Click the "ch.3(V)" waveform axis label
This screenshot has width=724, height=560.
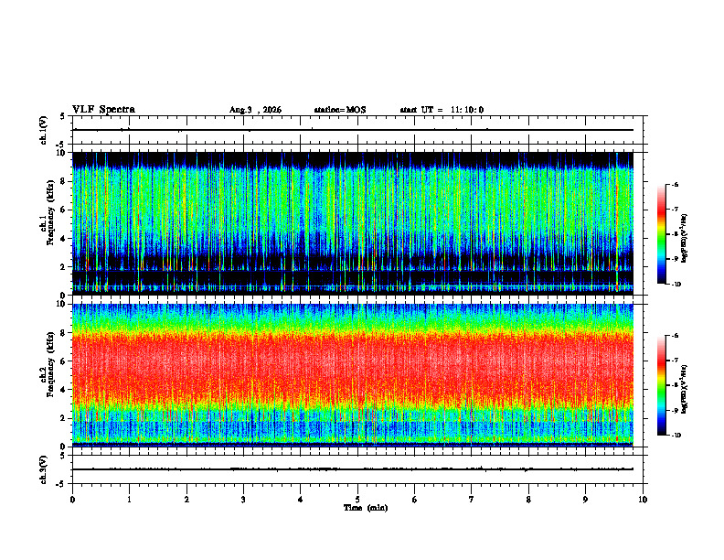(44, 469)
